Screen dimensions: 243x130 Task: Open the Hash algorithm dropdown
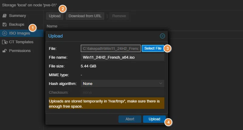(122, 83)
